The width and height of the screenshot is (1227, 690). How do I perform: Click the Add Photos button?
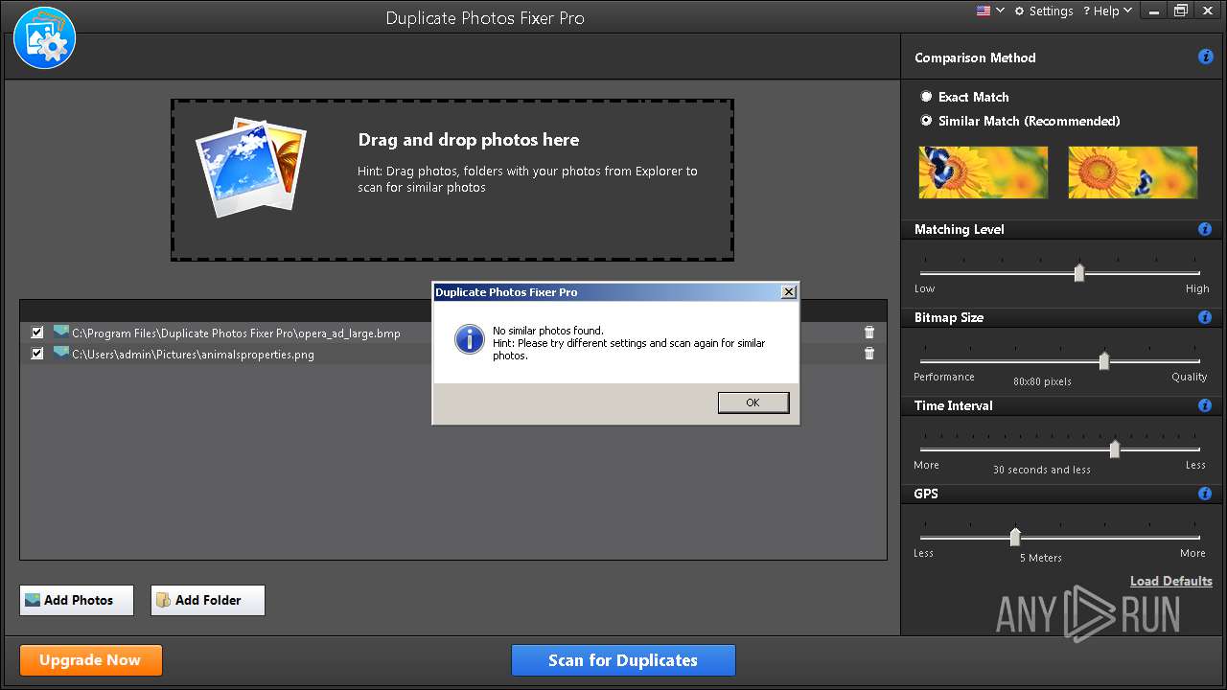coord(77,600)
